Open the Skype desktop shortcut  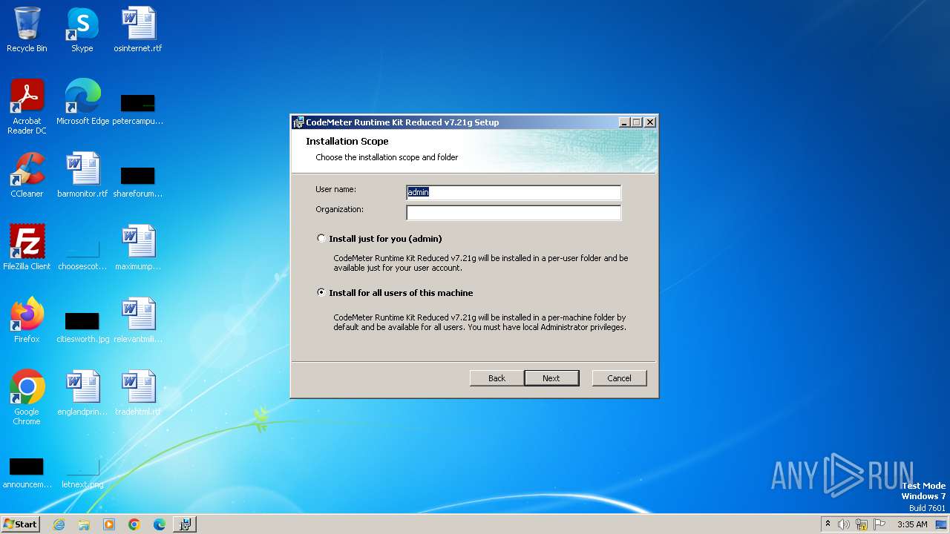82,30
